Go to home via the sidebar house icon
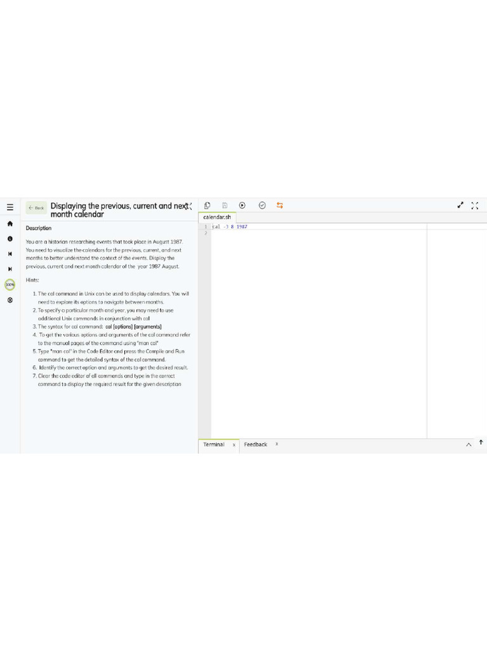Screen dimensions: 487x649 [x=10, y=224]
